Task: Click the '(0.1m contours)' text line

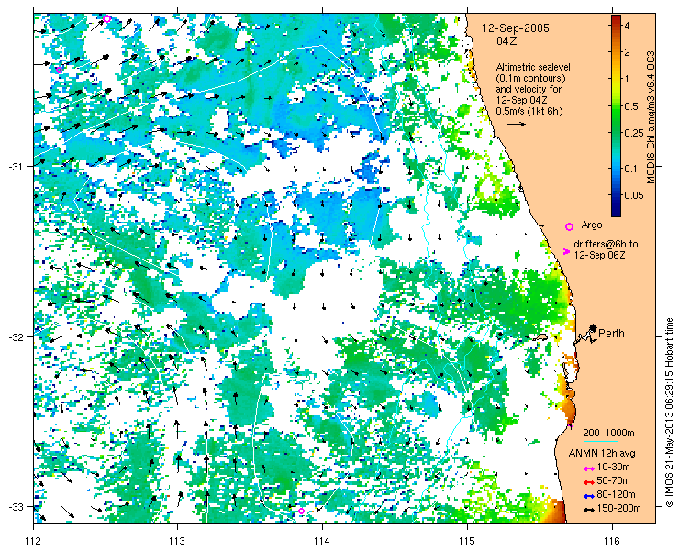Action: [x=531, y=79]
